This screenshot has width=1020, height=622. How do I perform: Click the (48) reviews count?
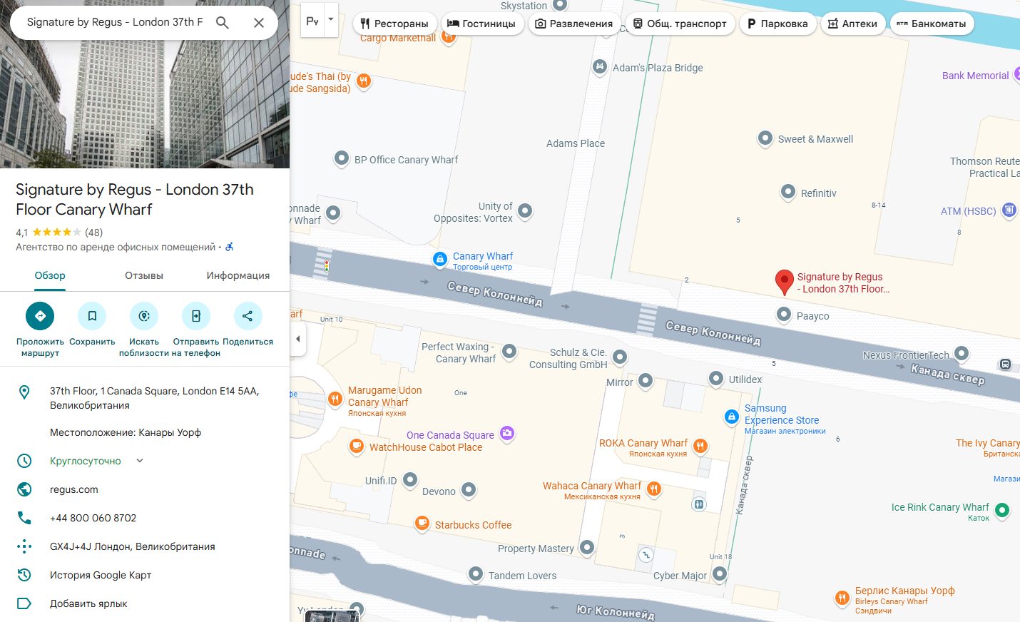tap(93, 233)
